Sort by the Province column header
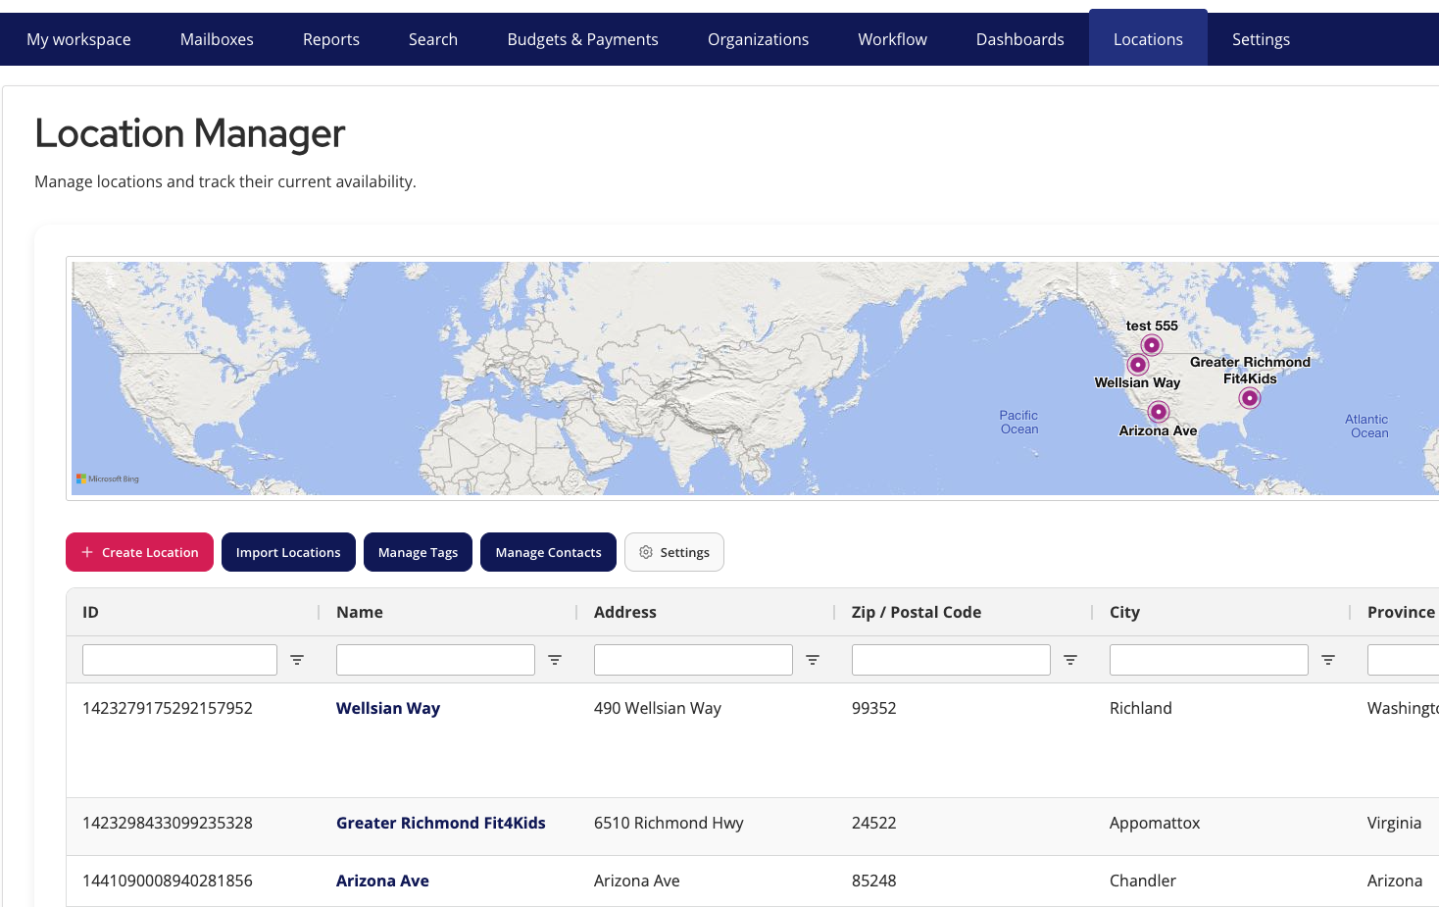 (1401, 612)
